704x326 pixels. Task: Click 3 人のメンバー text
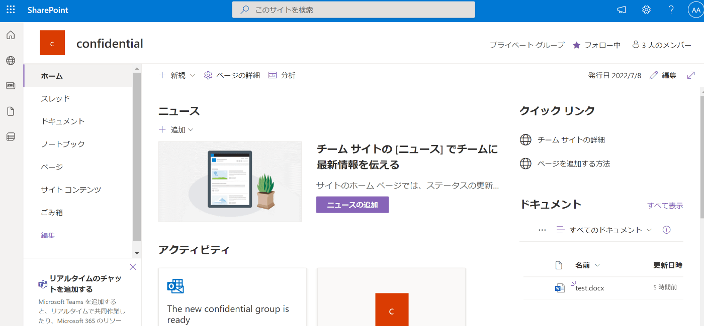coord(667,45)
